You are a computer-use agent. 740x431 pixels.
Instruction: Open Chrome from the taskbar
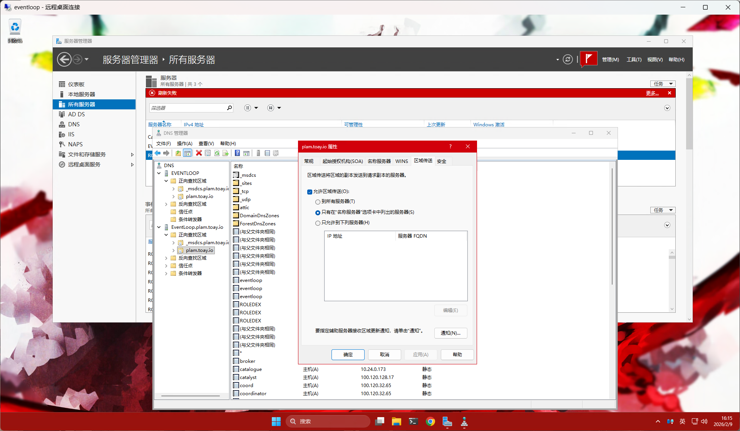click(x=430, y=421)
